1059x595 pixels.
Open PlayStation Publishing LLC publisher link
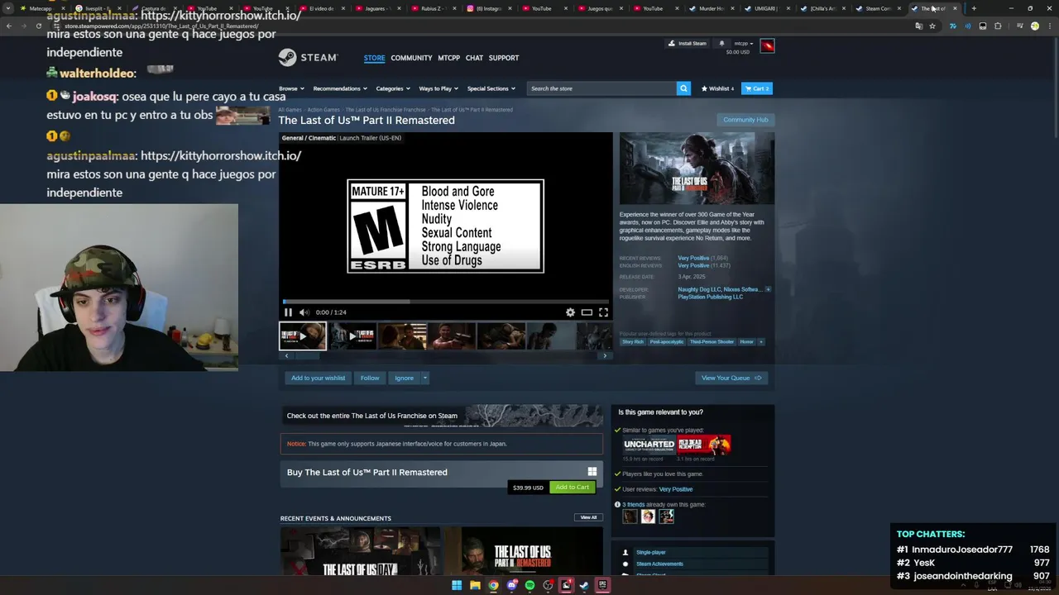pyautogui.click(x=710, y=297)
